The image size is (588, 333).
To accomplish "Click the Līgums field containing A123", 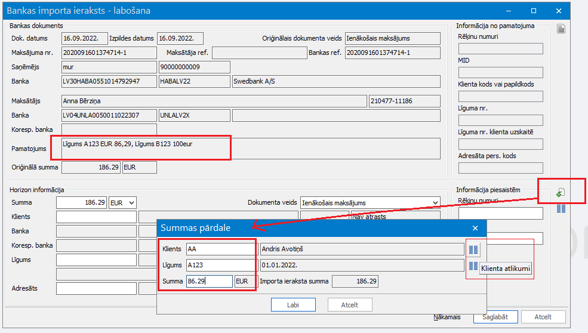I will 220,265.
